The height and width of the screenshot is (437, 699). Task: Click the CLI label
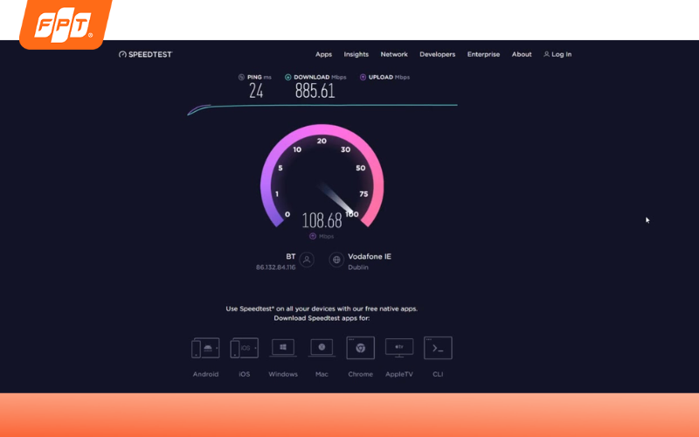439,374
